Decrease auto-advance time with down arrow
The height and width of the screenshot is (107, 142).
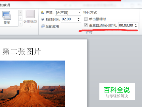click(x=136, y=27)
